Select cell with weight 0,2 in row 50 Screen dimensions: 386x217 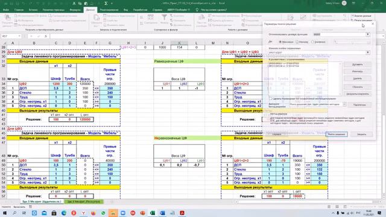click(x=179, y=165)
